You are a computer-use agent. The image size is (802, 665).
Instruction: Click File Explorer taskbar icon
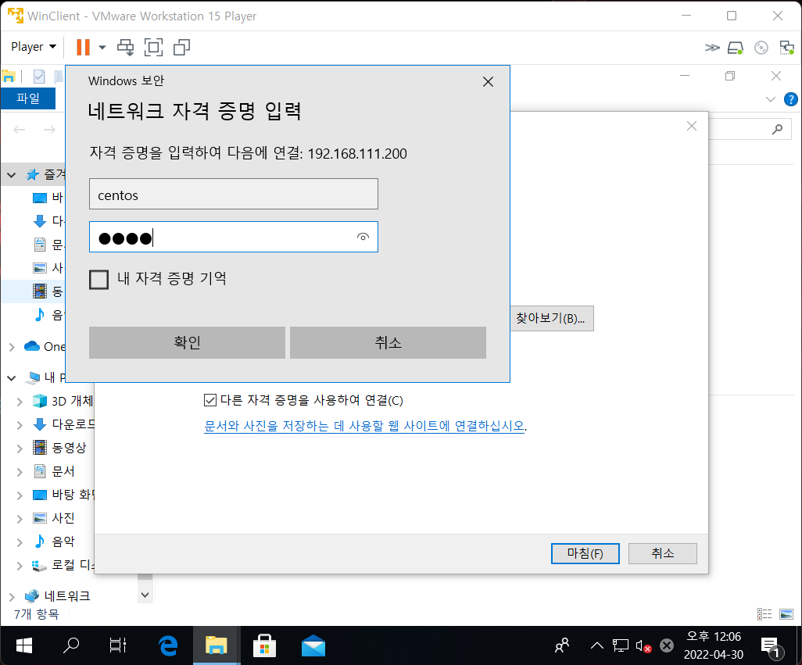point(217,645)
